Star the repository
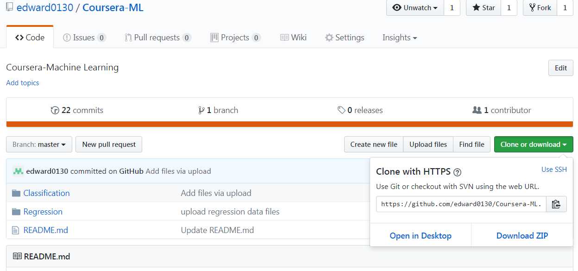 pyautogui.click(x=484, y=8)
